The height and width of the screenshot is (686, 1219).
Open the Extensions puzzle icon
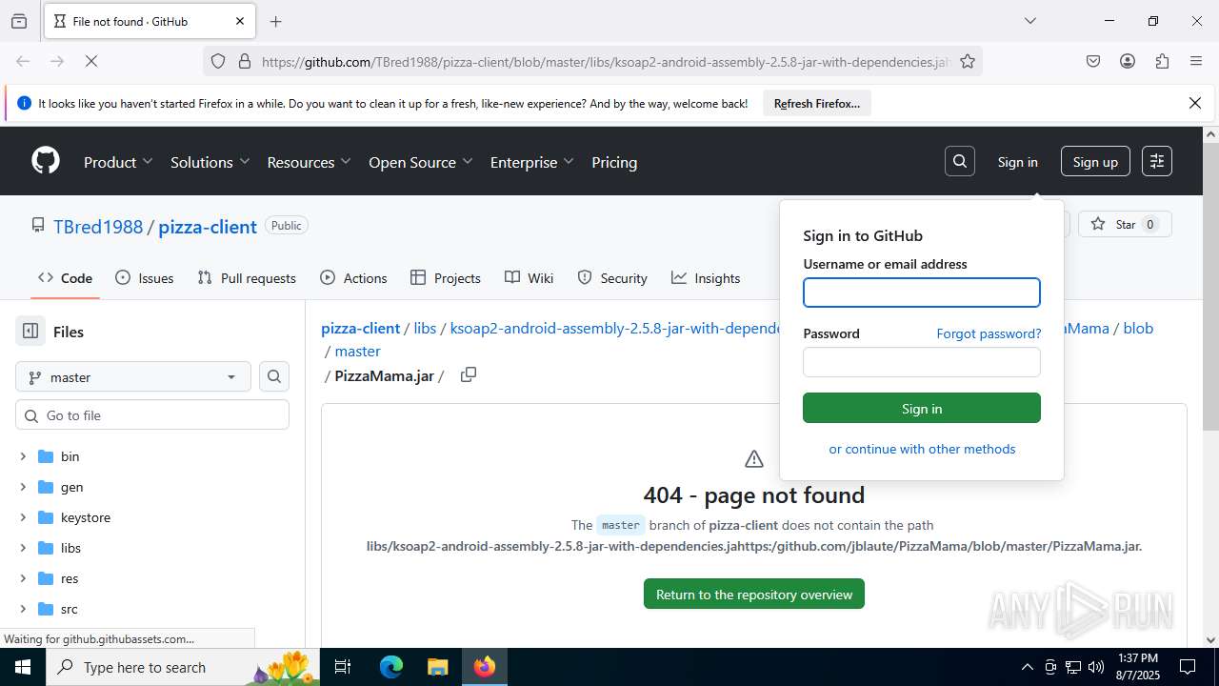pyautogui.click(x=1162, y=61)
